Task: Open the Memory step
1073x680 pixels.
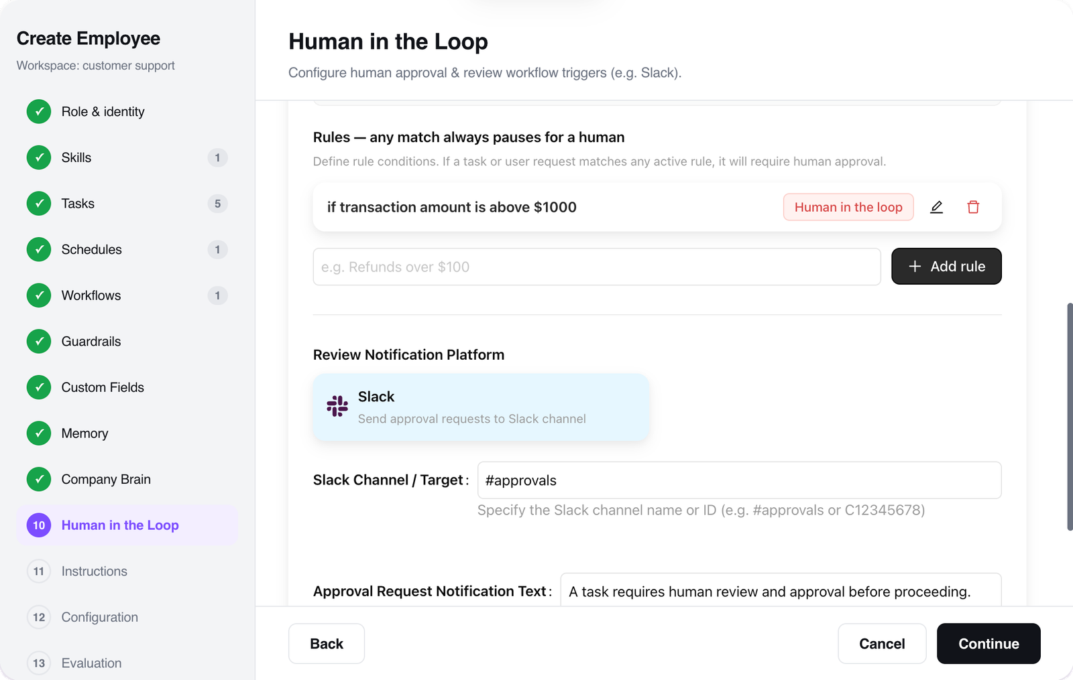Action: coord(127,433)
